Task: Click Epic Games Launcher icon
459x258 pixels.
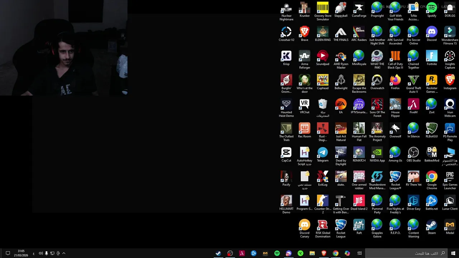Action: (x=450, y=180)
